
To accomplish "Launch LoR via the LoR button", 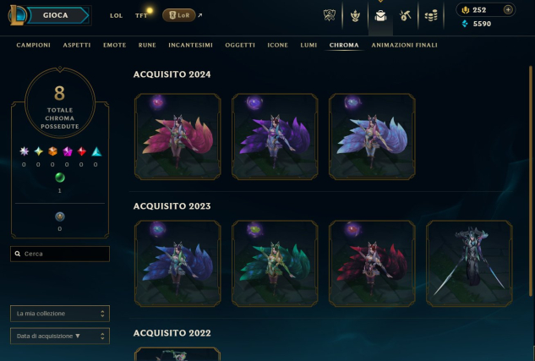I will (179, 15).
